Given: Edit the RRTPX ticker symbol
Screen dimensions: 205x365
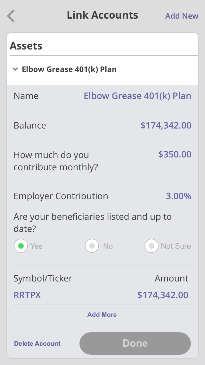Looking at the screenshot, I should (x=27, y=295).
